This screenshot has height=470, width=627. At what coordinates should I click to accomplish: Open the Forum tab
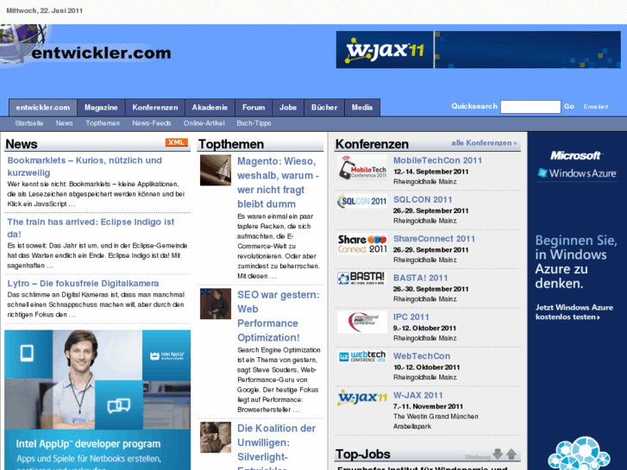tap(254, 107)
